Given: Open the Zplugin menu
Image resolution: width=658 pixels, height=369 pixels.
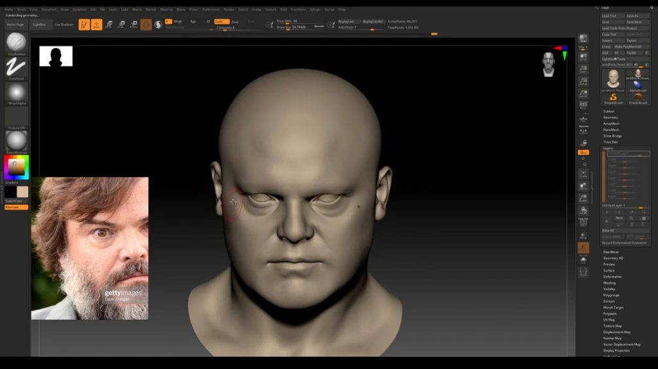Looking at the screenshot, I should click(x=315, y=9).
